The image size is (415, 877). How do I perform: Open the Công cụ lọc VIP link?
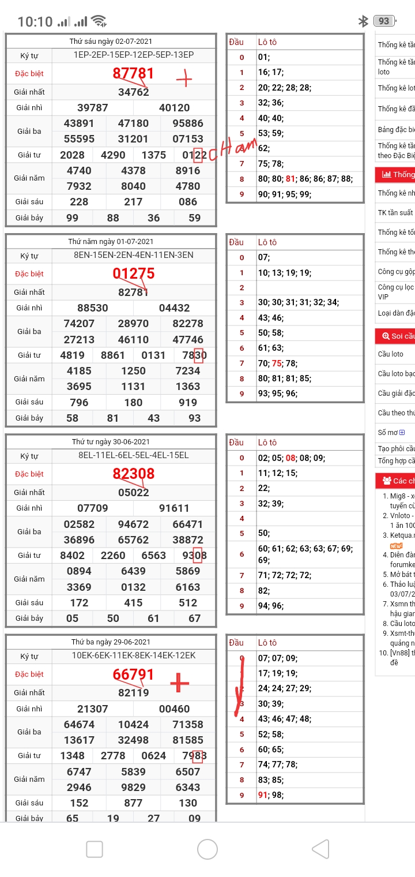pyautogui.click(x=396, y=292)
